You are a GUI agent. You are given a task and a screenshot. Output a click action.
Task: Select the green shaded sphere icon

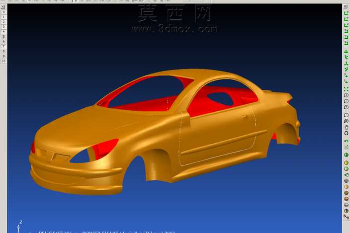point(346,169)
